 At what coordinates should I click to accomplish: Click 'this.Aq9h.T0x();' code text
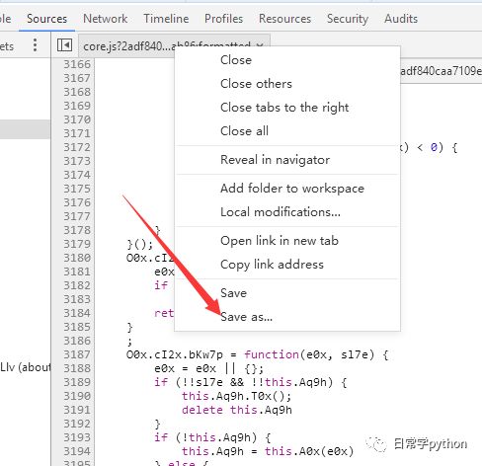236,396
